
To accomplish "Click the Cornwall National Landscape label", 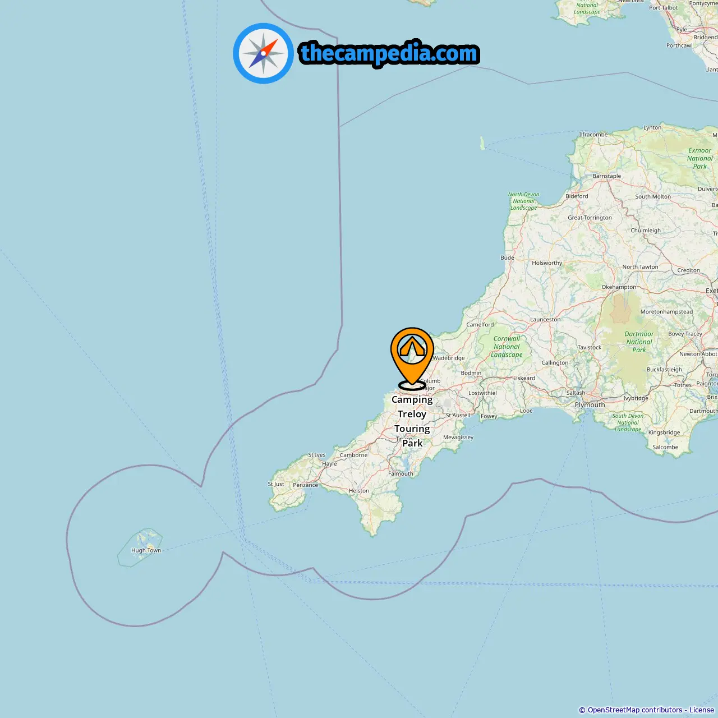I will [x=507, y=347].
